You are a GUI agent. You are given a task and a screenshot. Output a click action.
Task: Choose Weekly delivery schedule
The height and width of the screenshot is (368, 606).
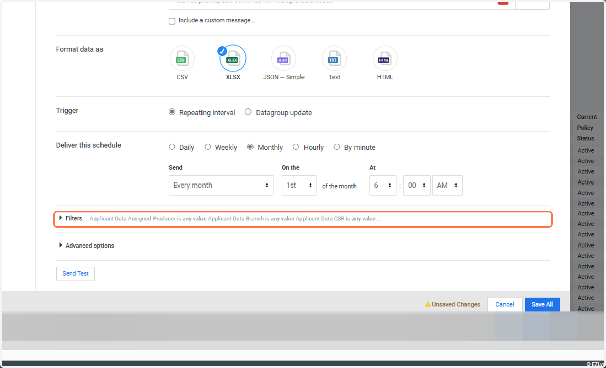click(208, 147)
